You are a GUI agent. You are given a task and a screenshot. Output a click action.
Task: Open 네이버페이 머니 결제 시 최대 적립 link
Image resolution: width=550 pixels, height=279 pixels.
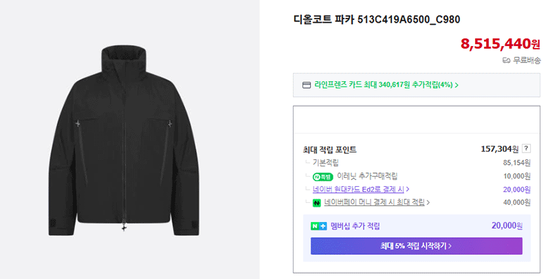(x=374, y=202)
